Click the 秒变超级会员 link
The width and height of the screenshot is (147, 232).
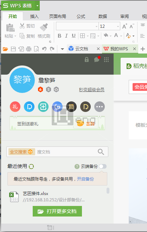click(91, 89)
